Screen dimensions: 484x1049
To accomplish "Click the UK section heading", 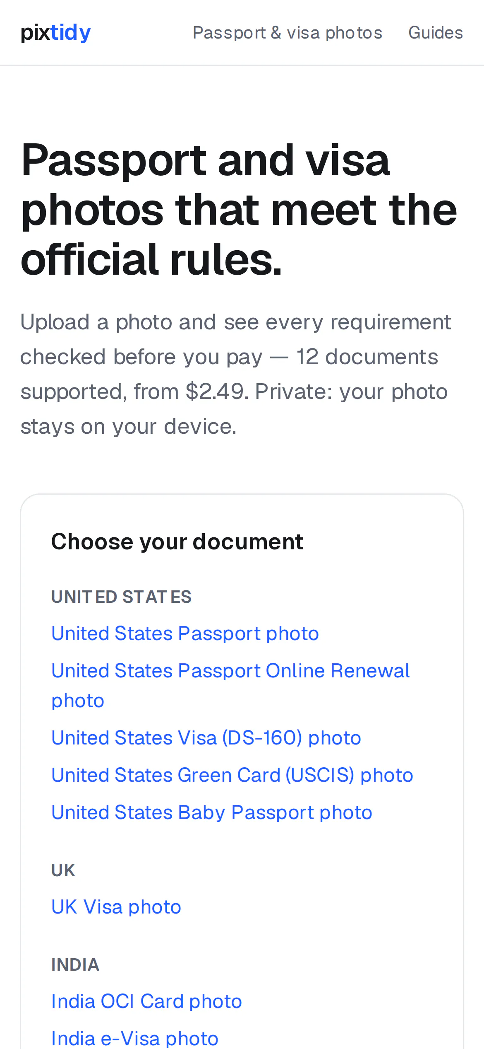I will click(x=63, y=870).
